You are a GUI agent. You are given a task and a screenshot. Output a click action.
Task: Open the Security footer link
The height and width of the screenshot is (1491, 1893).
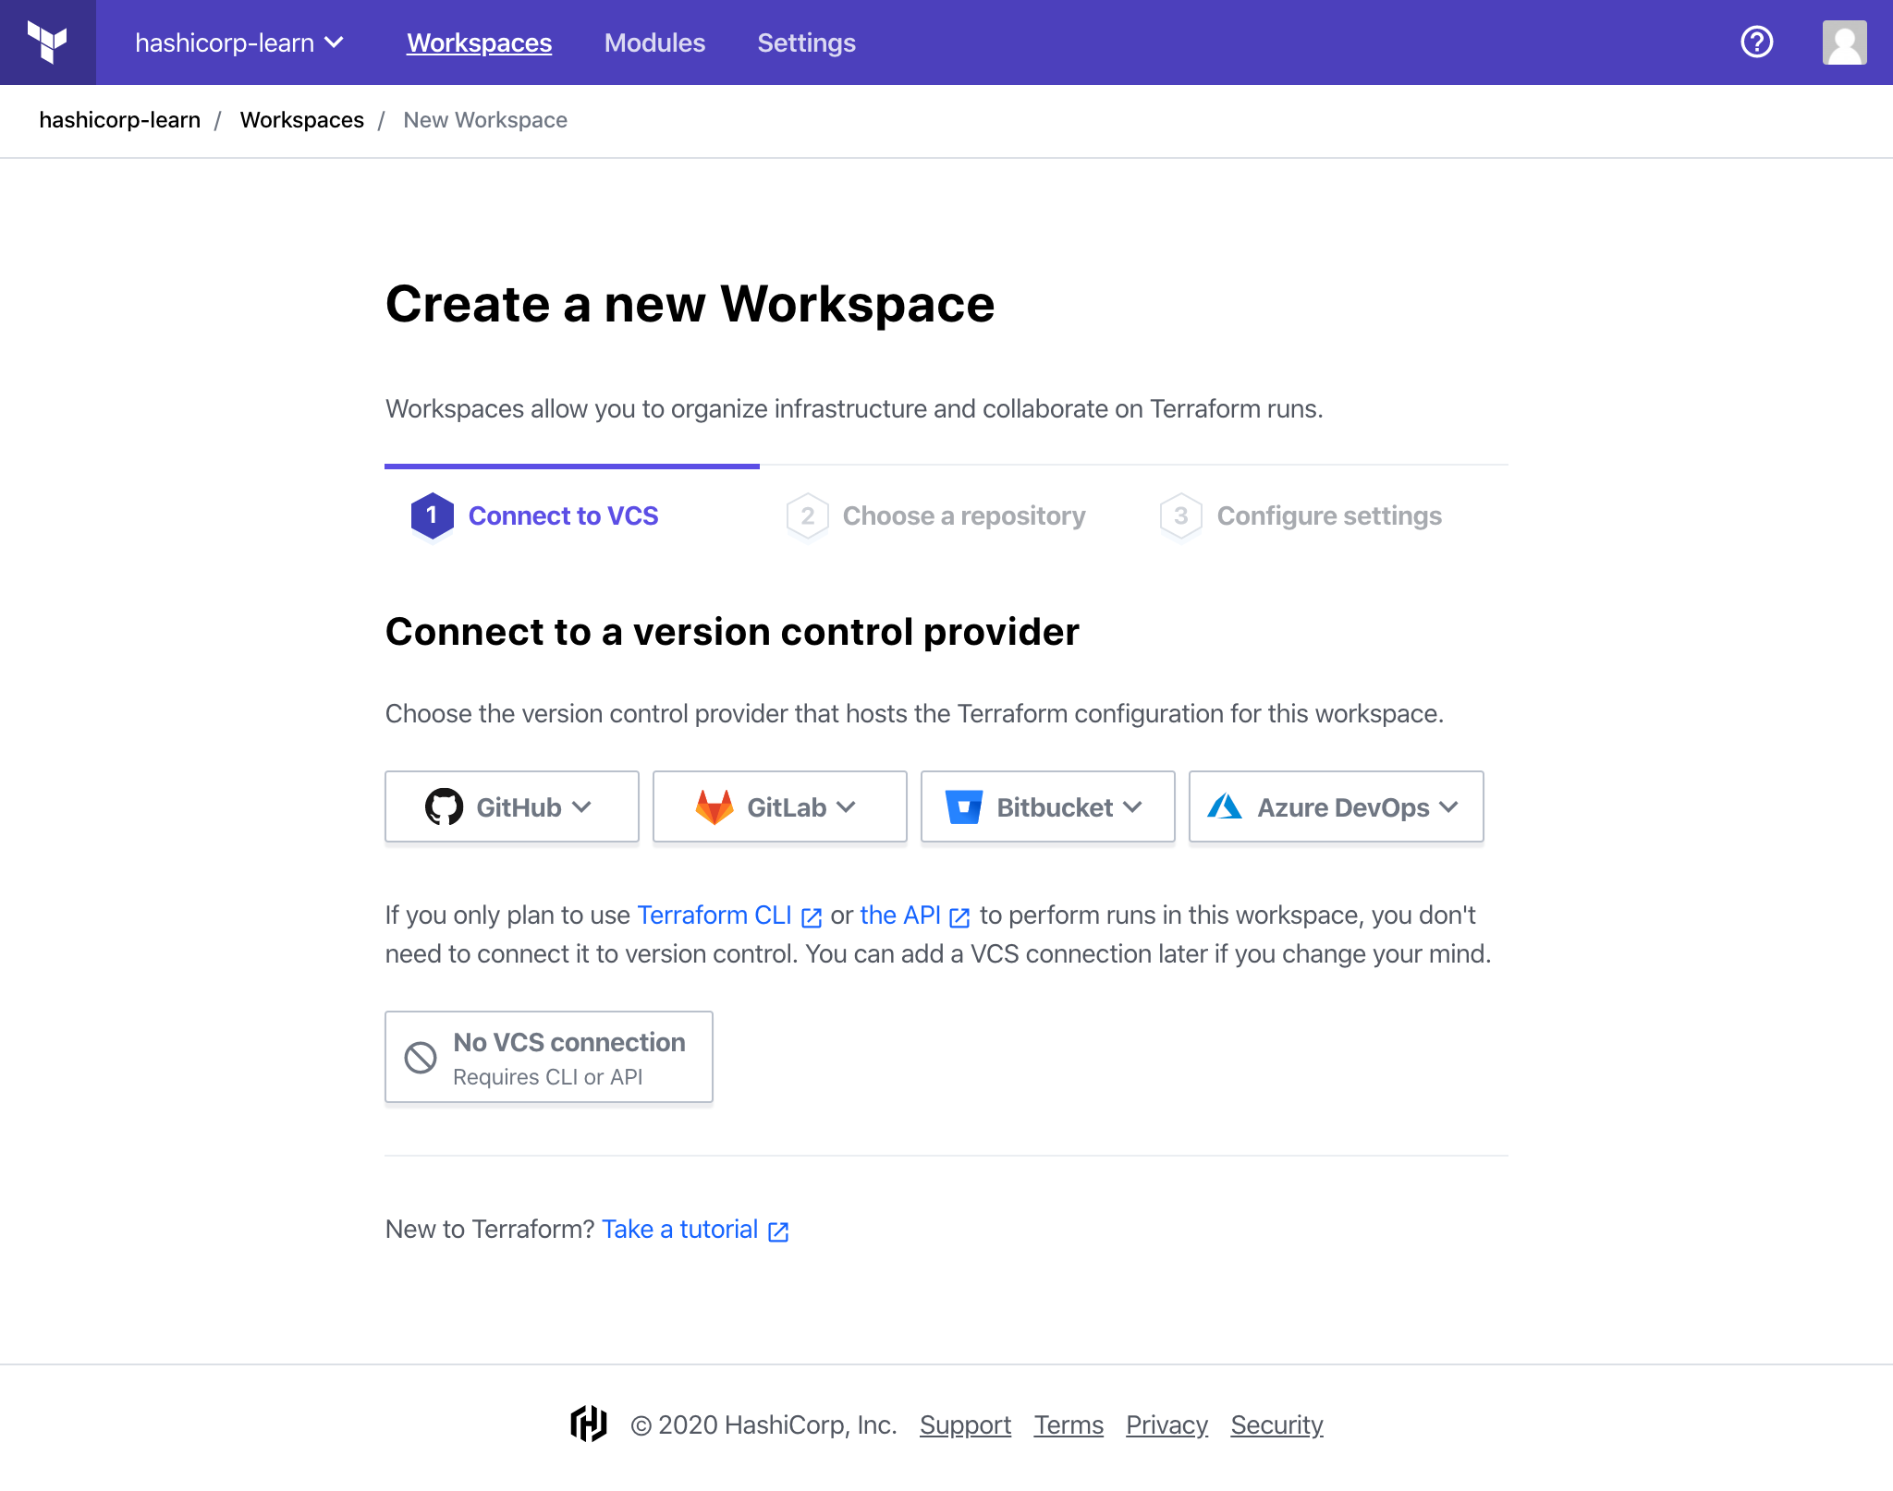[x=1276, y=1424]
